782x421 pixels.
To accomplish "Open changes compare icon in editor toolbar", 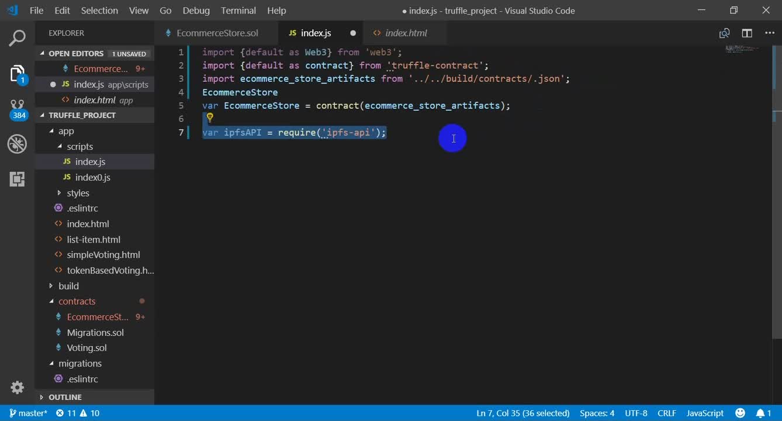I will (724, 33).
